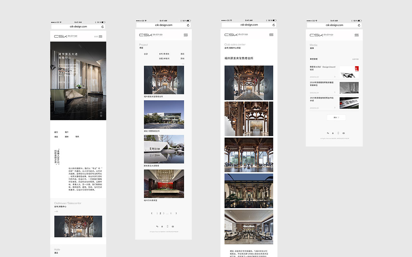412x257 pixels.
Task: Click 荣誉获奖 section heading on Media page
Action: (314, 59)
